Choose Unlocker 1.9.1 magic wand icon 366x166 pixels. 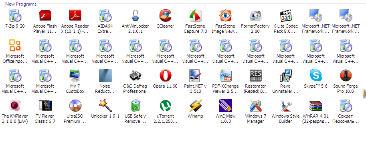tap(105, 106)
